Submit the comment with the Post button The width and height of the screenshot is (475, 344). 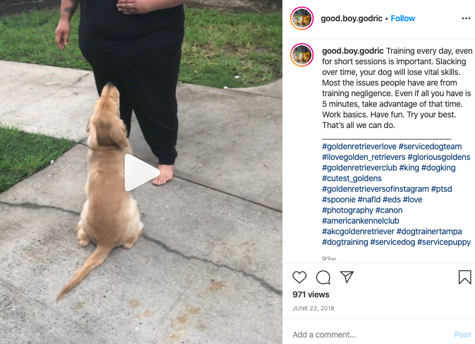(x=462, y=335)
